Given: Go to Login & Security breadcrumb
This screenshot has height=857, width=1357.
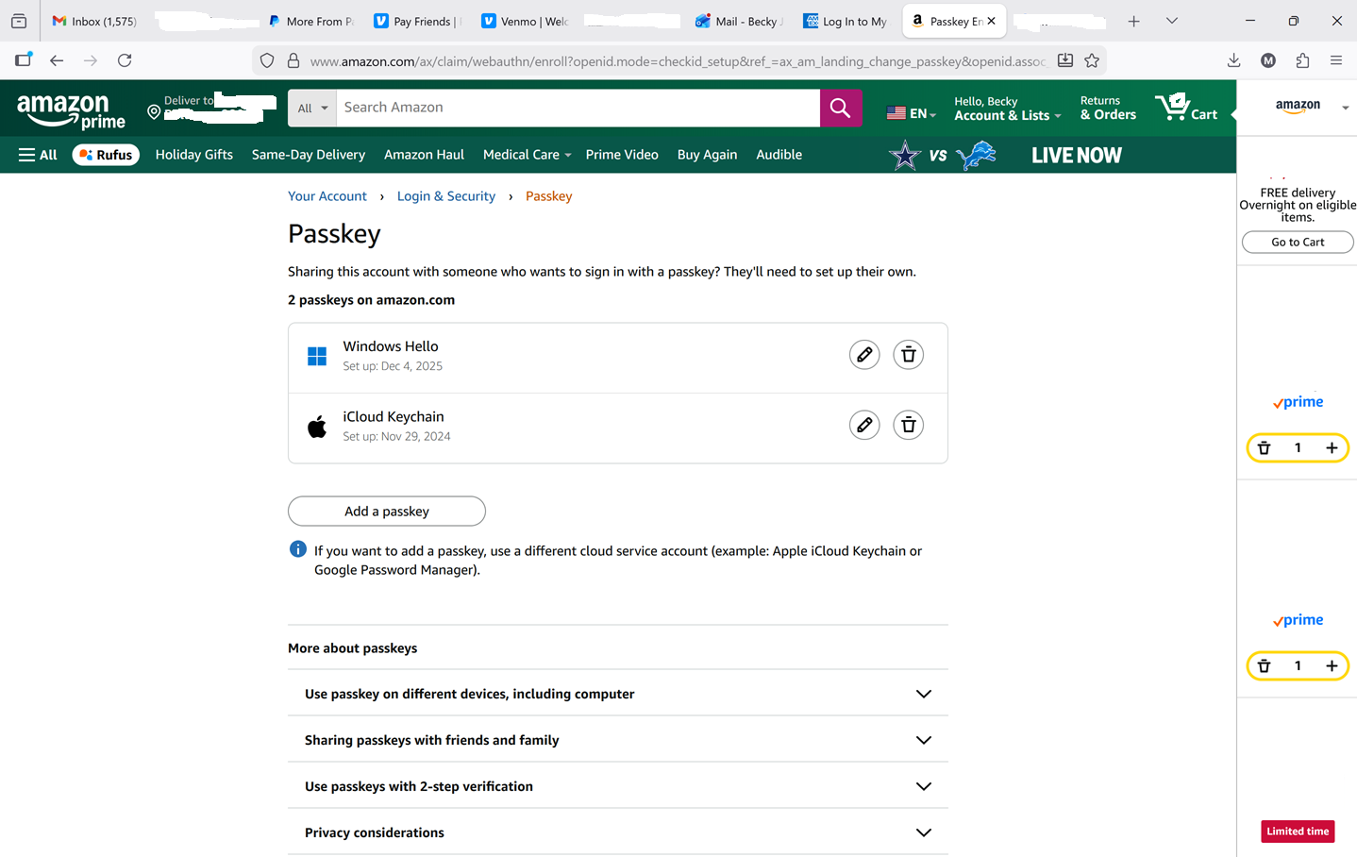Looking at the screenshot, I should point(445,196).
